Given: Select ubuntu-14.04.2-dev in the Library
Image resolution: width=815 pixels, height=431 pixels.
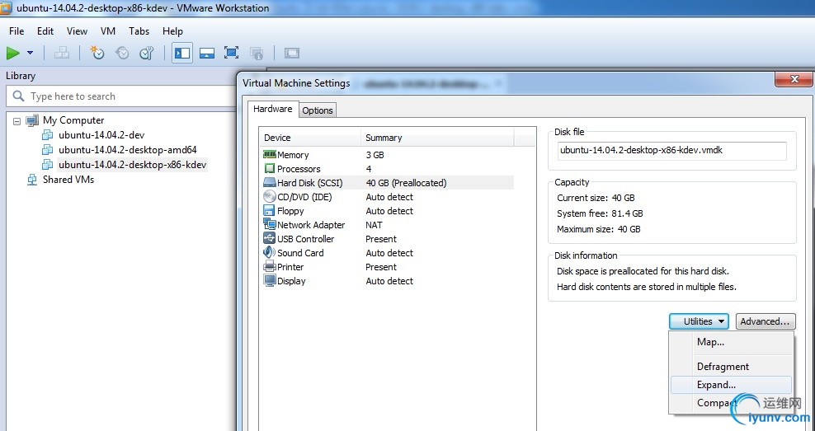Looking at the screenshot, I should [101, 135].
